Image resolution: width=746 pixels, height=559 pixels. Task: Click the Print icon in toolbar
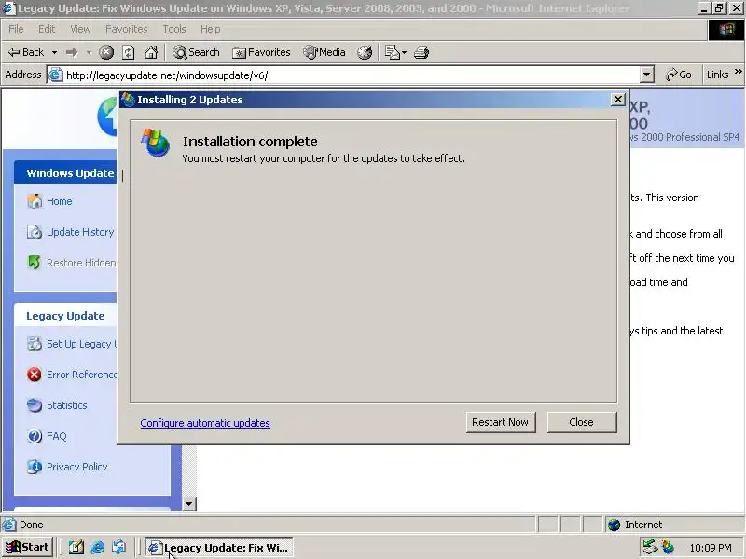[421, 52]
